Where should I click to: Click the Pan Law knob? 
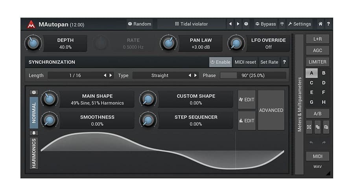coord(168,43)
